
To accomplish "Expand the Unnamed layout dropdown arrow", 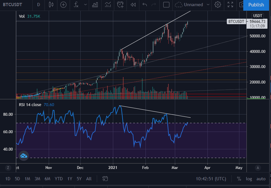I will [208, 5].
